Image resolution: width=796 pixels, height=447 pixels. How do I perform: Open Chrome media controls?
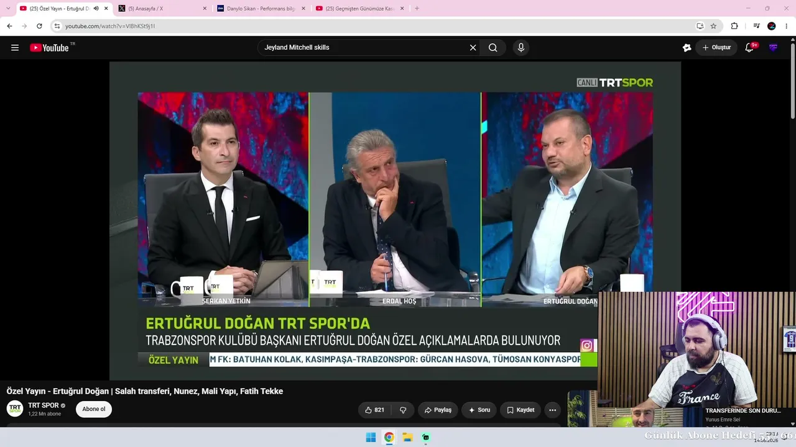[x=756, y=26]
